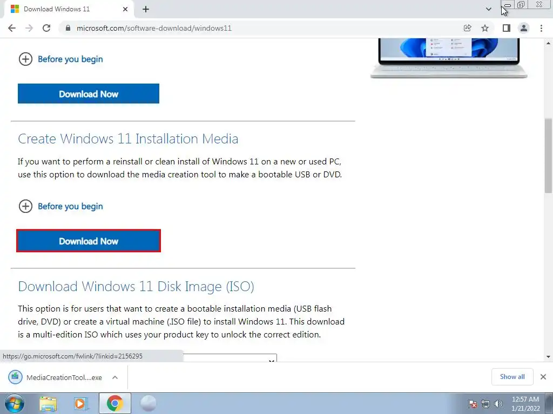Open Windows Start menu
Screen dimensions: 553x414
pos(14,403)
